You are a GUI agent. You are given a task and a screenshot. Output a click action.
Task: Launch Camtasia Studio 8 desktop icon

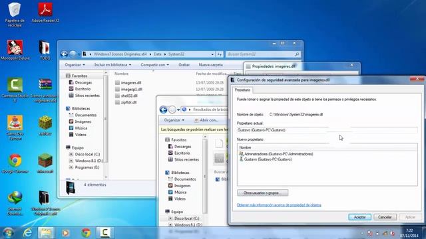tap(15, 90)
